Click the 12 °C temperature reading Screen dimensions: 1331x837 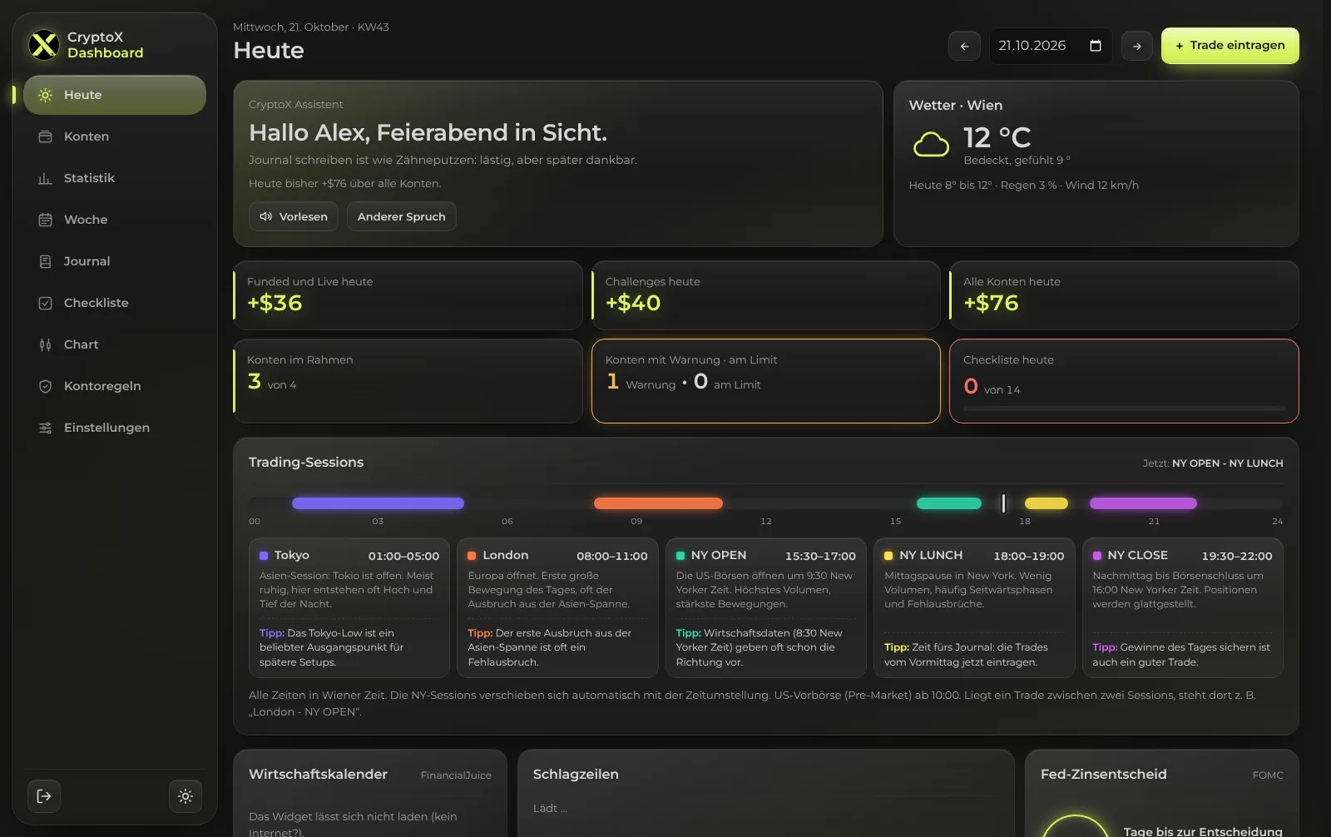[997, 137]
